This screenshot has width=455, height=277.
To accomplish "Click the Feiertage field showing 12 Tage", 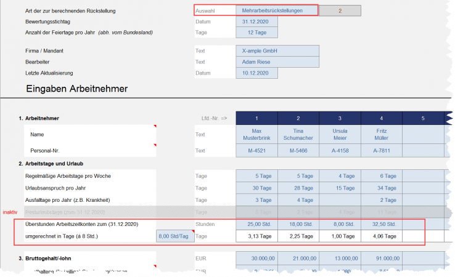I will (256, 32).
